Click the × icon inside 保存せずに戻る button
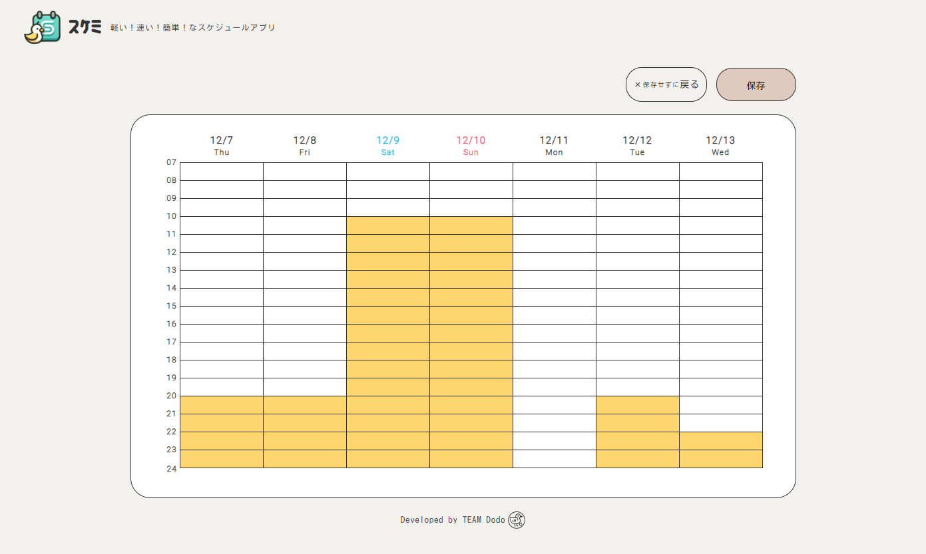The image size is (926, 554). point(637,84)
